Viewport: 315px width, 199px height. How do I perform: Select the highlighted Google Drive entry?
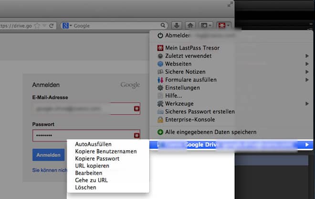pyautogui.click(x=231, y=145)
